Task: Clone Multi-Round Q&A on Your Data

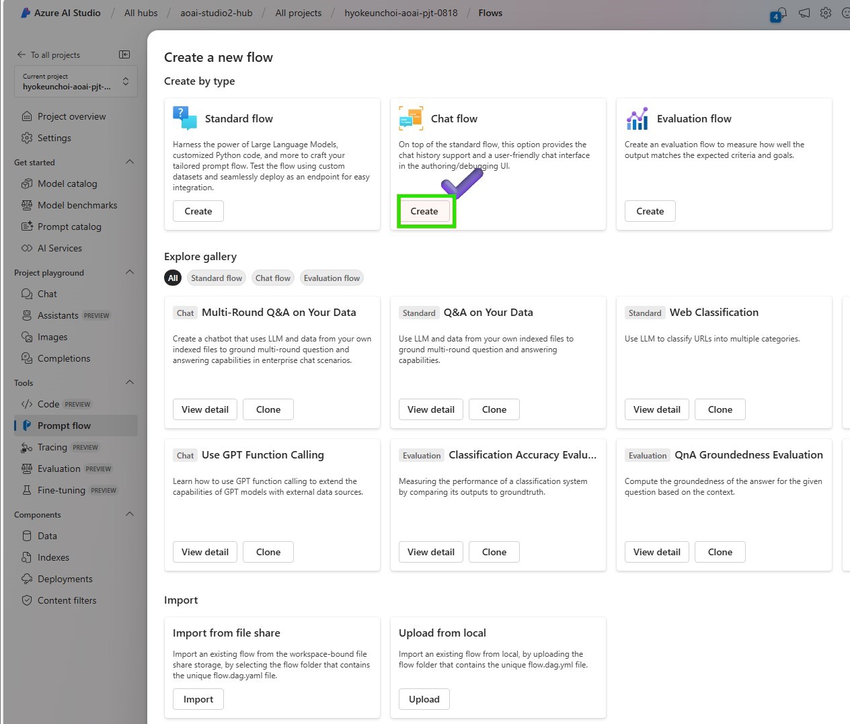Action: pyautogui.click(x=268, y=409)
